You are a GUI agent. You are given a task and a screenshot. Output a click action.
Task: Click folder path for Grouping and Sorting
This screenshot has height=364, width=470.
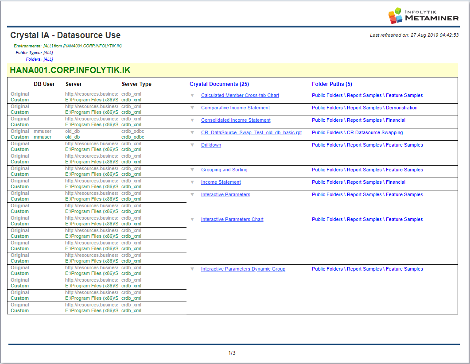coord(367,170)
